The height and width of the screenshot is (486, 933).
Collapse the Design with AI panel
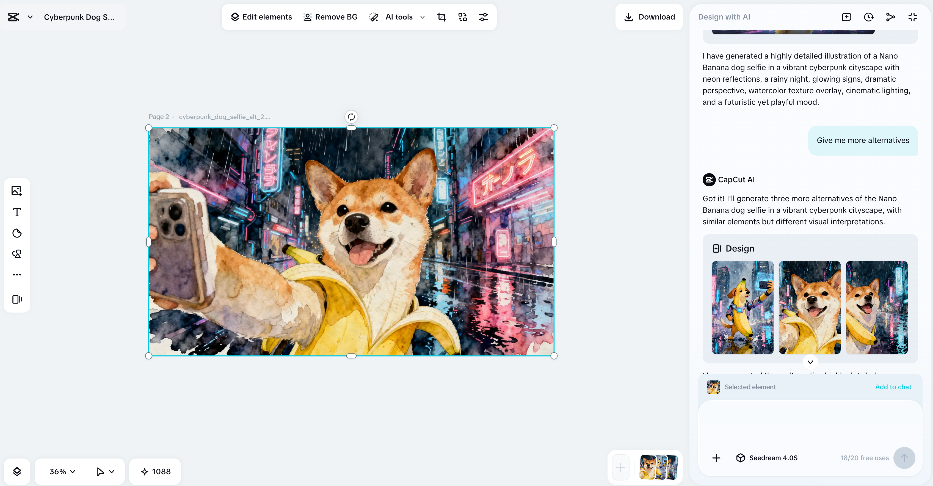[912, 17]
